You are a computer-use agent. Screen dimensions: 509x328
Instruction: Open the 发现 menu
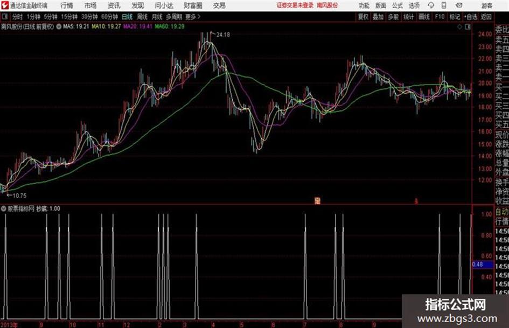138,5
